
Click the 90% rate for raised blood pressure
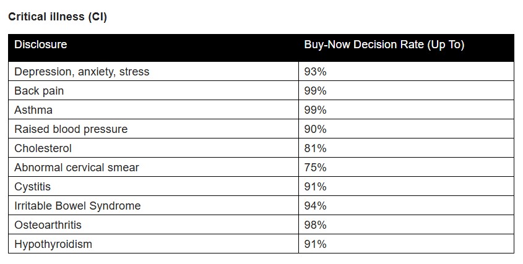[315, 129]
